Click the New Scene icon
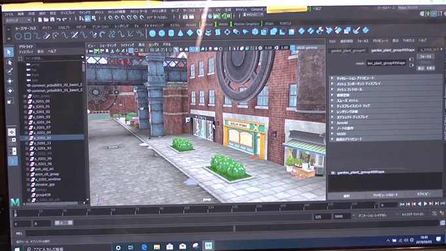 point(40,20)
